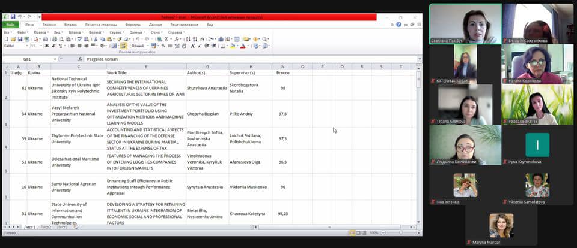Switch to the Формулы ribbon tab

pyautogui.click(x=132, y=25)
